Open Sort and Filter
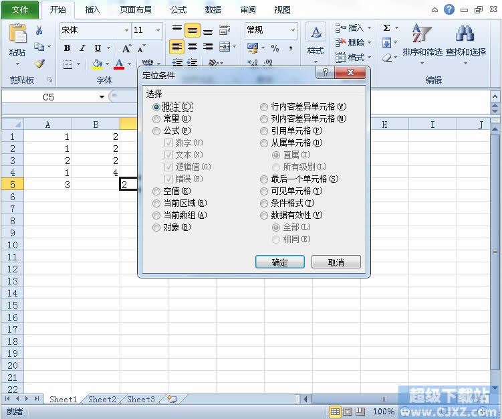Image resolution: width=502 pixels, height=419 pixels. tap(422, 43)
